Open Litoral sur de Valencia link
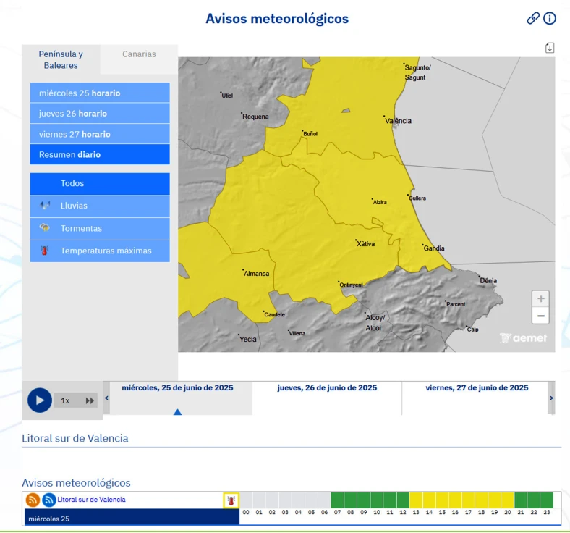Screen dimensions: 570x533 coord(91,500)
